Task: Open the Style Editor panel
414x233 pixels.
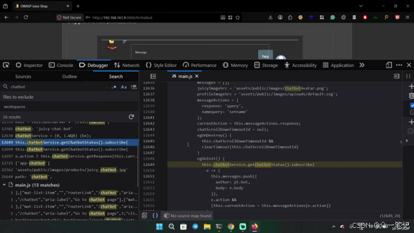Action: pyautogui.click(x=161, y=65)
